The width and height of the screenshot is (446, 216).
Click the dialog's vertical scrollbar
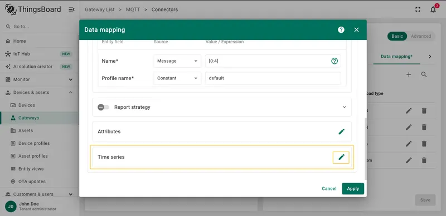click(x=366, y=149)
